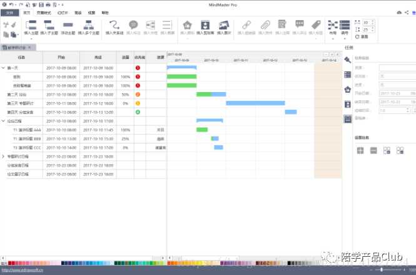416x275 pixels.
Task: Close the open document tab
Action: pos(29,48)
